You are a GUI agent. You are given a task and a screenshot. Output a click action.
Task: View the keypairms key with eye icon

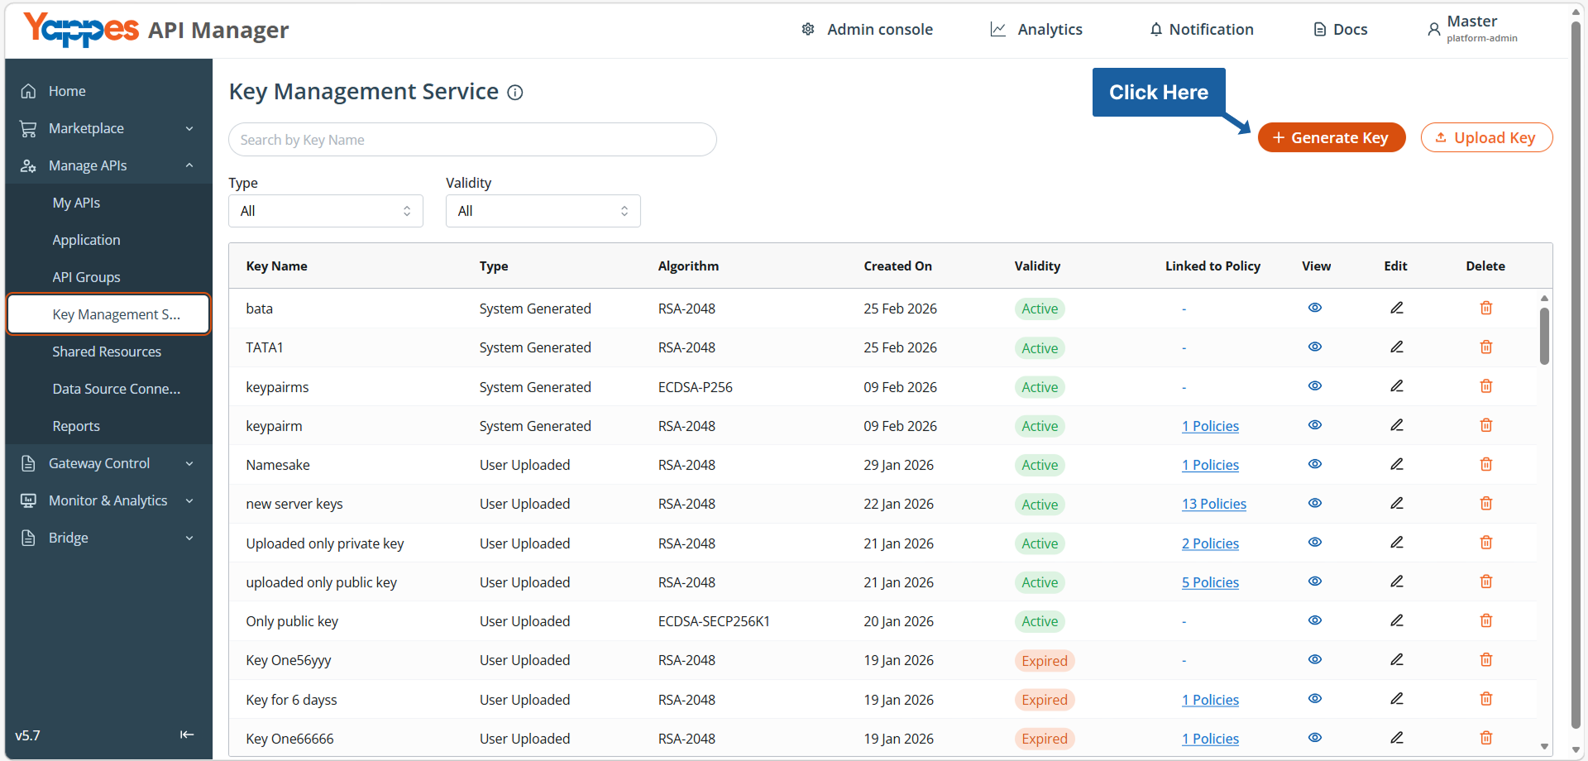coord(1314,386)
